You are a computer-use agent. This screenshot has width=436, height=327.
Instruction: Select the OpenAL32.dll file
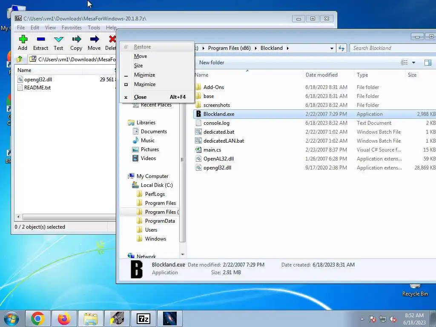(218, 159)
